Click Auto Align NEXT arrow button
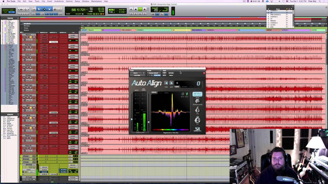Image resolution: width=328 pixels, height=184 pixels. point(171,83)
